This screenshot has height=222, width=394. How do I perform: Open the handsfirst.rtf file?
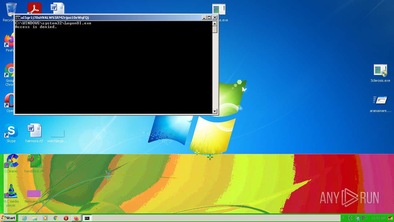(34, 163)
